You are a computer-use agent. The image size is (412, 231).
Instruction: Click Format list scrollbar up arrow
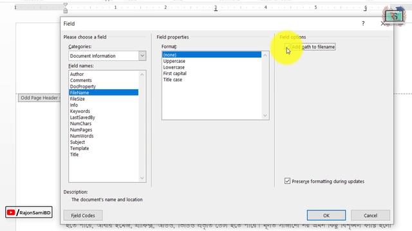(x=265, y=55)
